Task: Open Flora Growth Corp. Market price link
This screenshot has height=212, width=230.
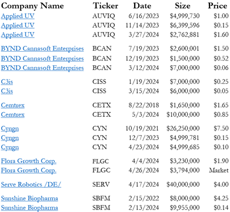Action: [29, 170]
